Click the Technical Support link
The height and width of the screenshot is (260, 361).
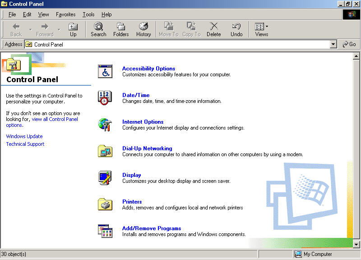(x=25, y=144)
